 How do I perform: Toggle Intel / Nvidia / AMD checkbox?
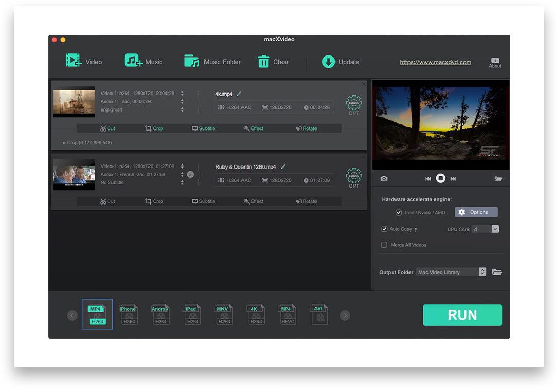[399, 212]
